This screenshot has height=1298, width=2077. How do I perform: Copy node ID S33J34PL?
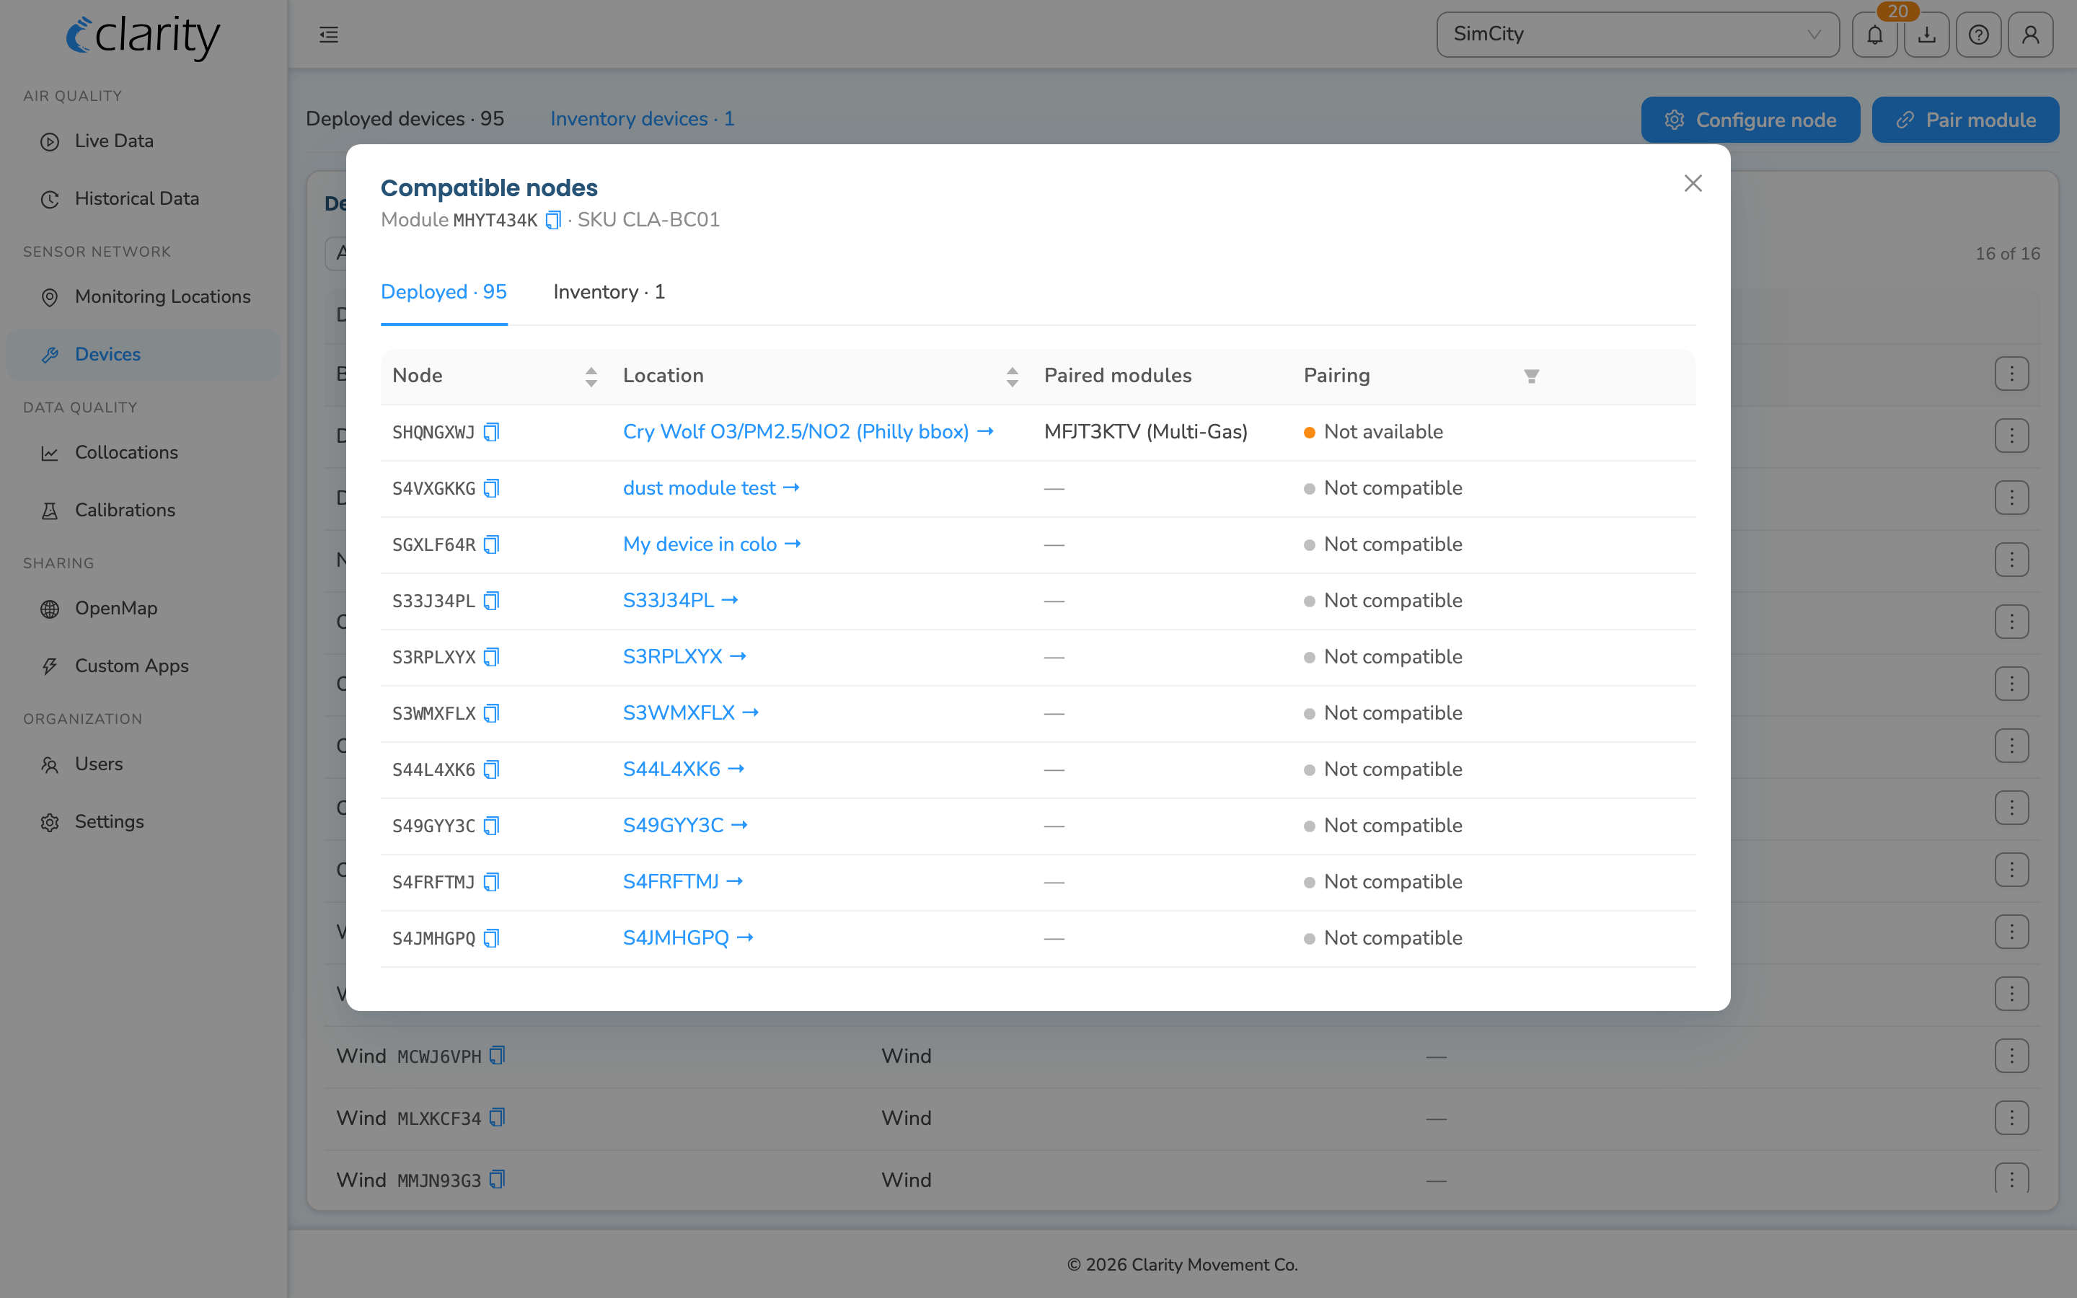click(x=491, y=601)
